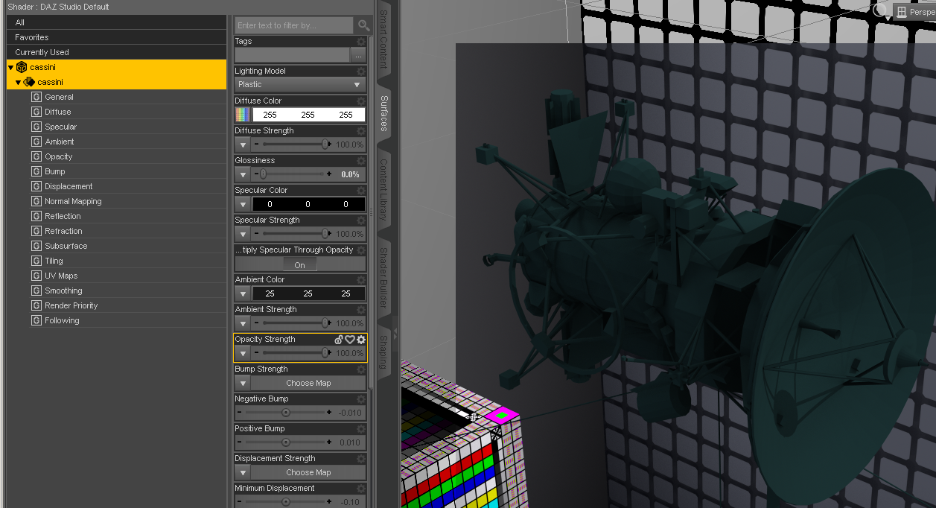Click the Tags text field
Viewport: 936px width, 508px height.
pos(292,55)
